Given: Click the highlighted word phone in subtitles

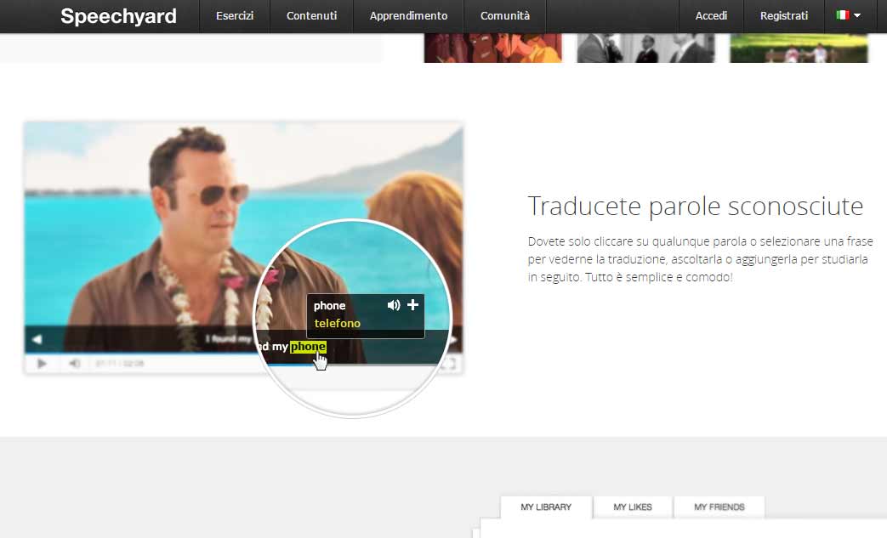Looking at the screenshot, I should pyautogui.click(x=308, y=347).
